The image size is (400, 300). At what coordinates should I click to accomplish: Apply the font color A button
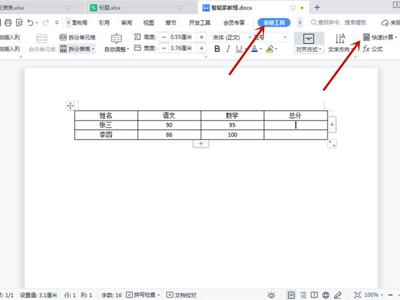click(255, 49)
